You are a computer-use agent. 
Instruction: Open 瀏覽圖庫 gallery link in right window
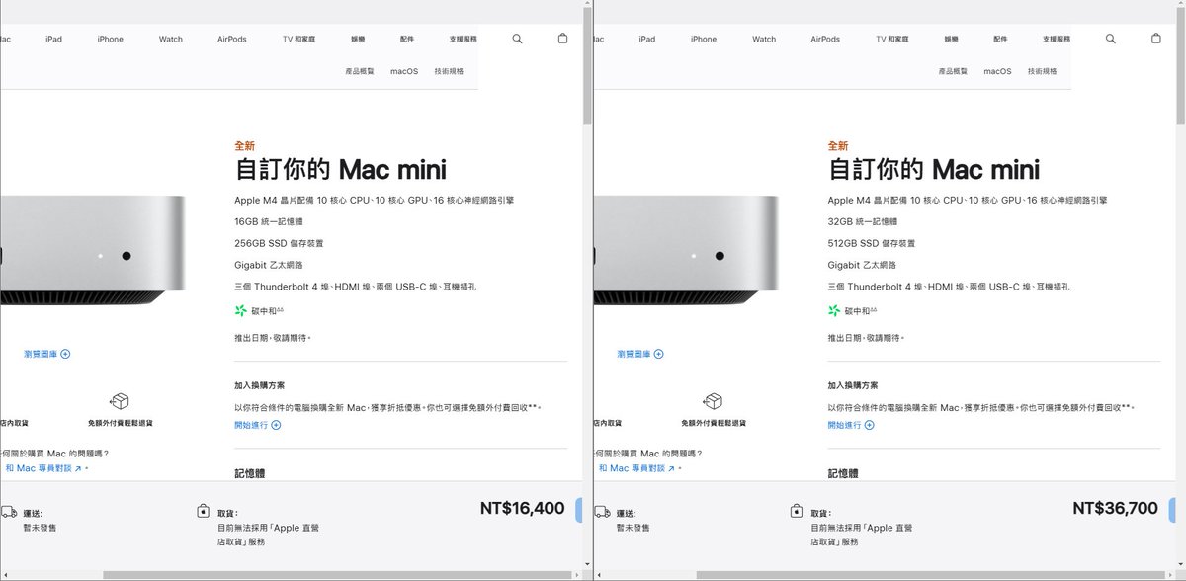coord(640,354)
